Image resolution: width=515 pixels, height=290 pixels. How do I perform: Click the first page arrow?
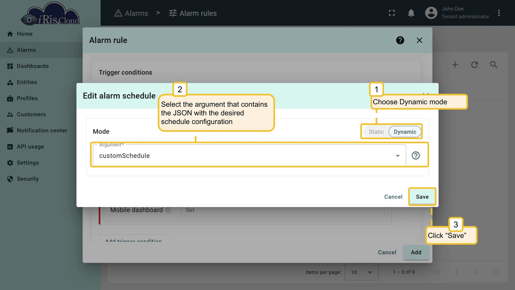[x=437, y=272]
